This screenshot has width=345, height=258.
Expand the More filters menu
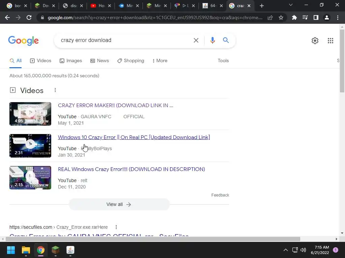tap(160, 61)
